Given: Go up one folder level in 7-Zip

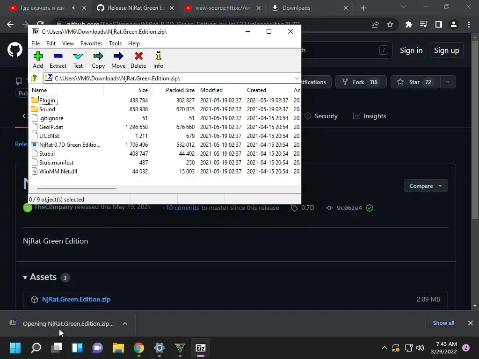Looking at the screenshot, I should (x=34, y=78).
